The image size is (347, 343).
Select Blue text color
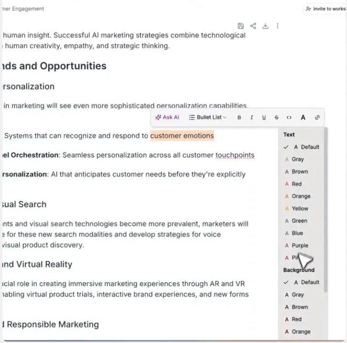(302, 233)
